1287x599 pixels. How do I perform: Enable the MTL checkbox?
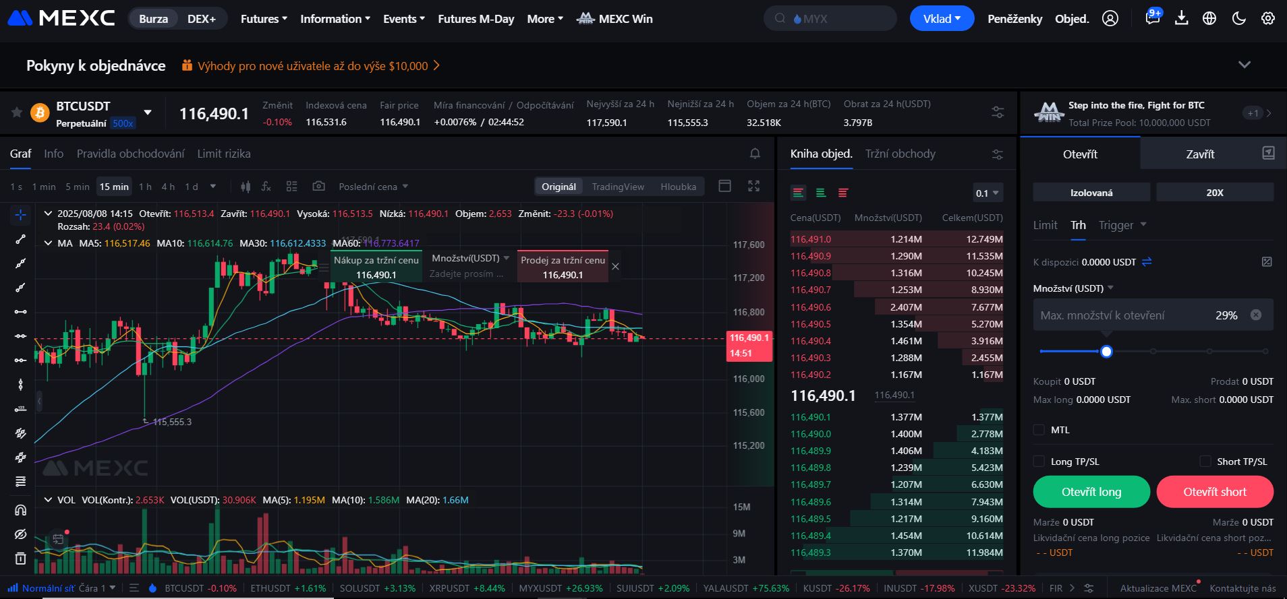[x=1039, y=430]
